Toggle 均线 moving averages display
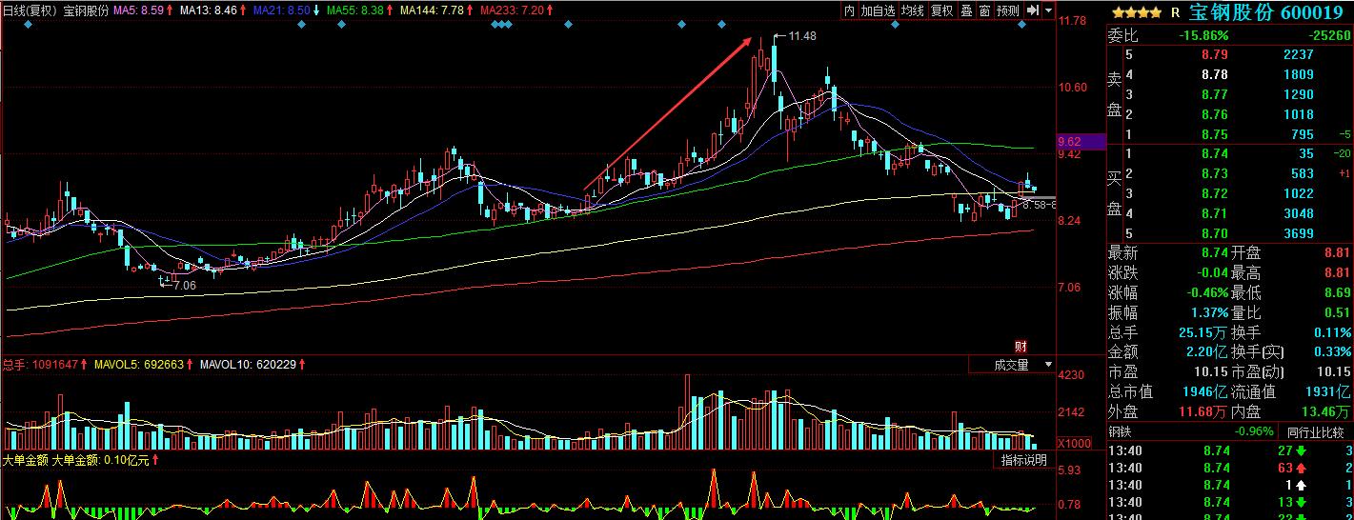This screenshot has height=520, width=1354. [913, 10]
